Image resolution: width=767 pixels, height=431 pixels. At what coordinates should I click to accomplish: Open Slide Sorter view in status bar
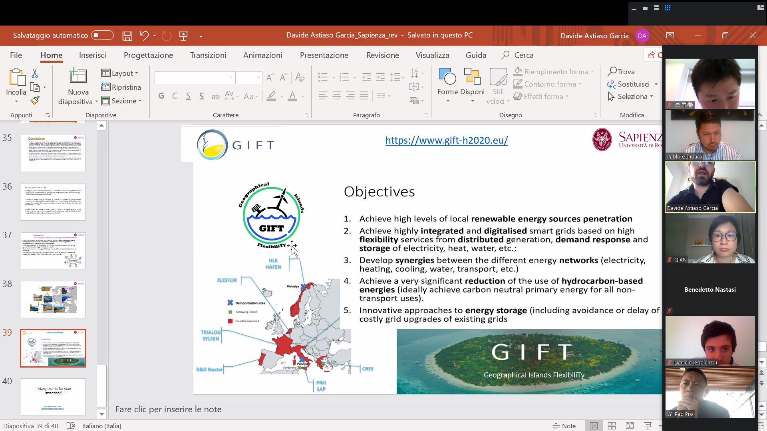click(612, 426)
